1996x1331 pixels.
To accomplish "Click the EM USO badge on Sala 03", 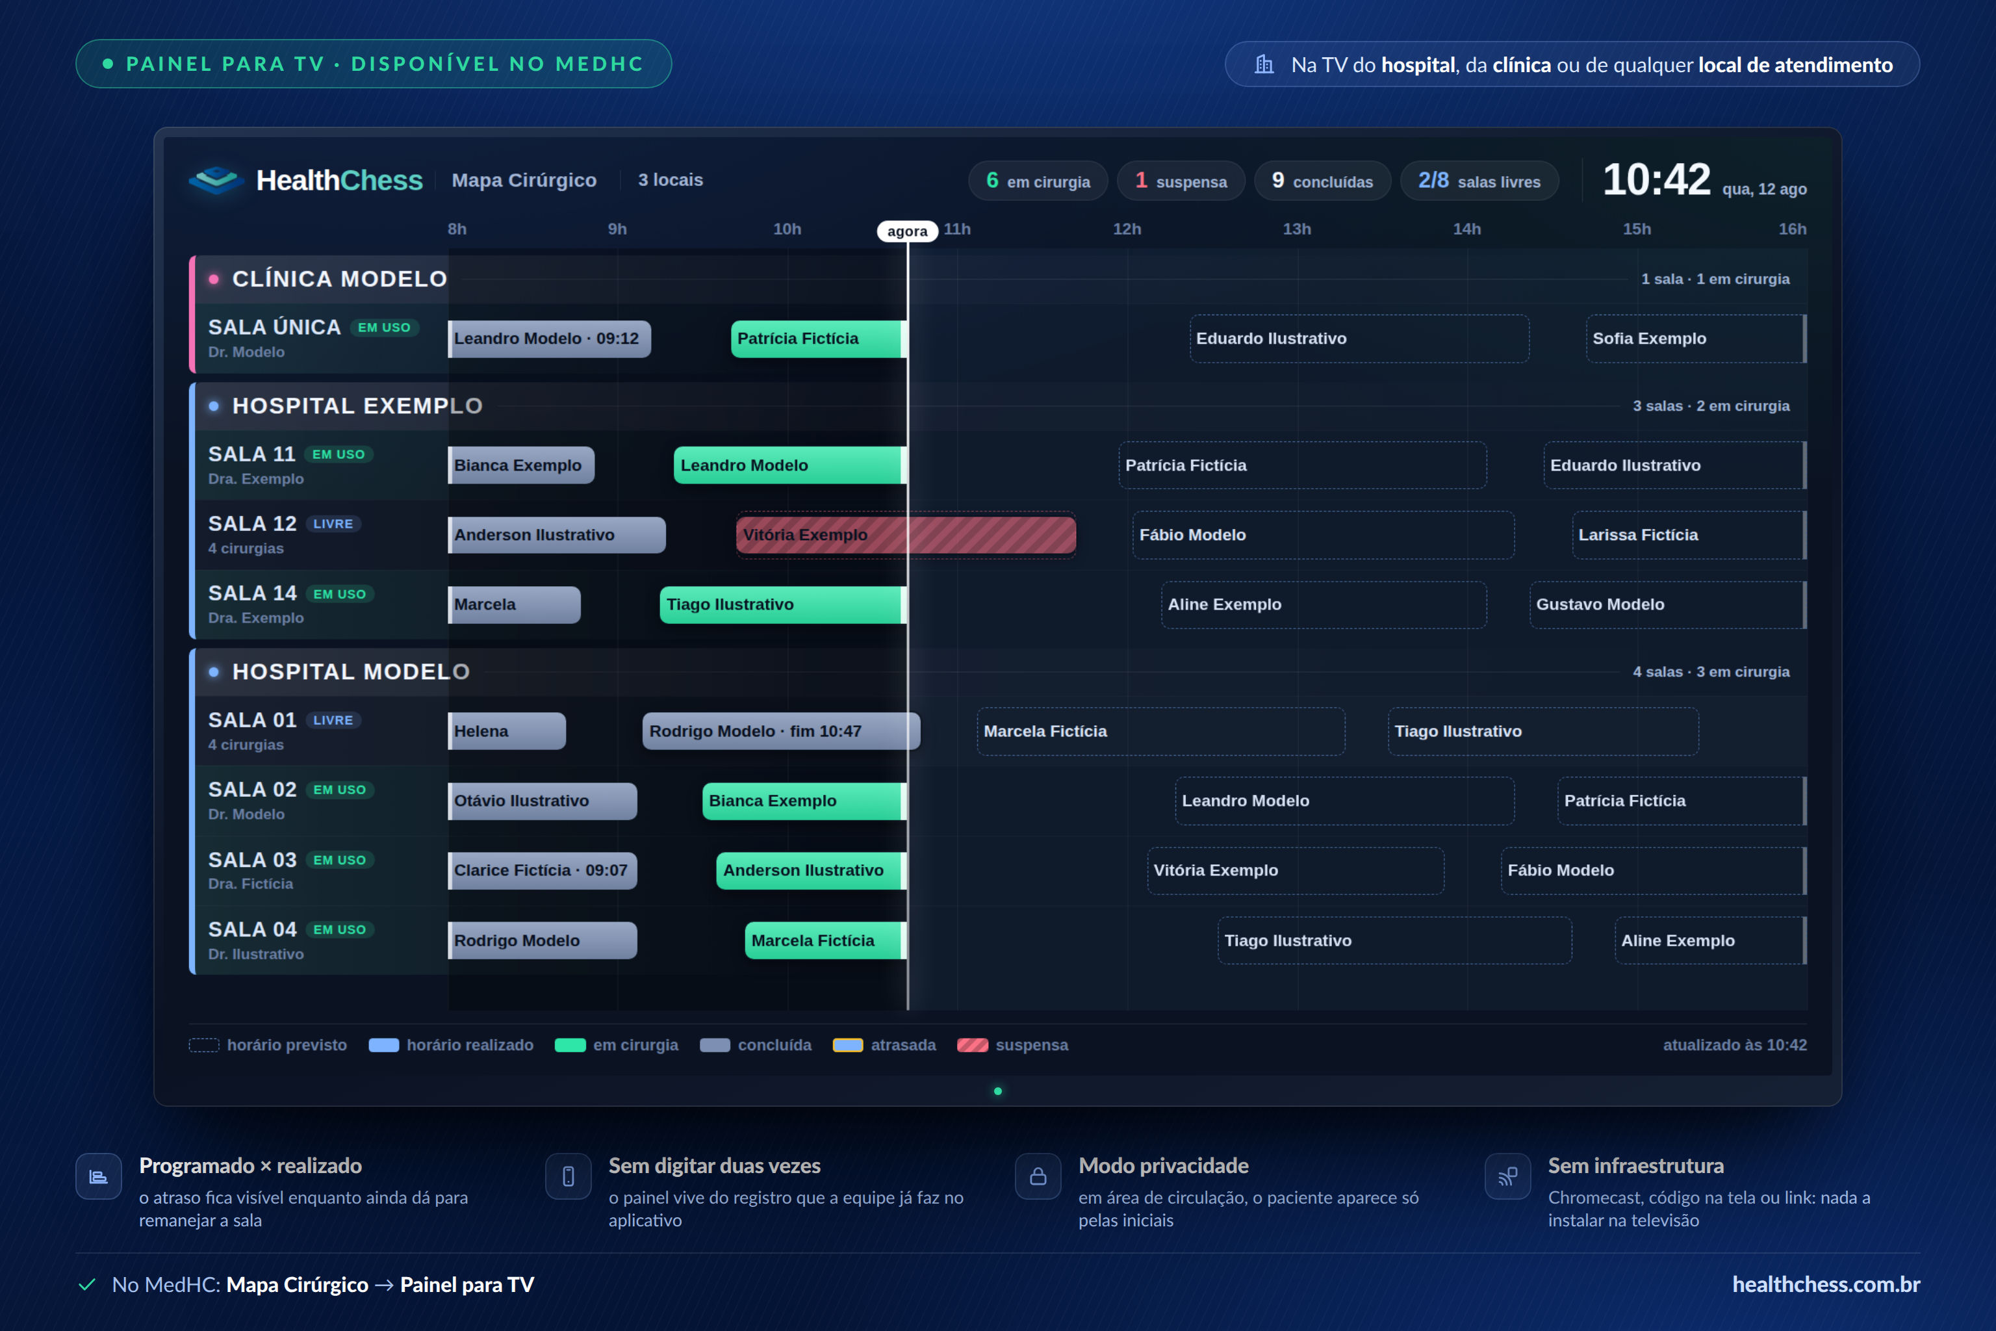I will point(339,860).
